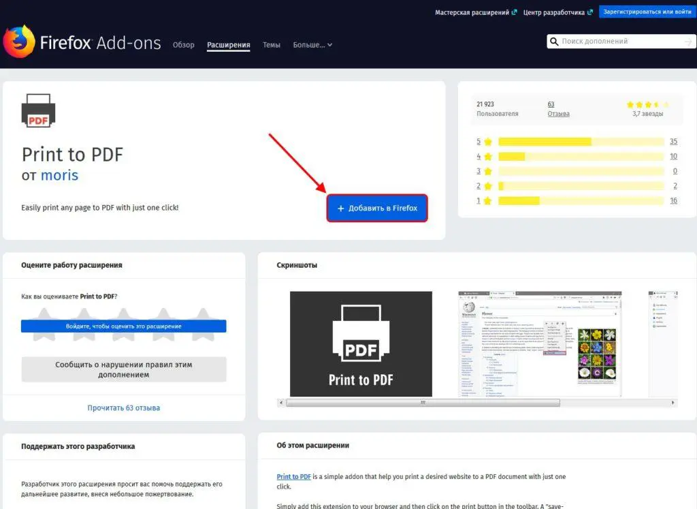The width and height of the screenshot is (697, 509).
Task: Click the external link icon by Центр разработчика
Action: 589,12
